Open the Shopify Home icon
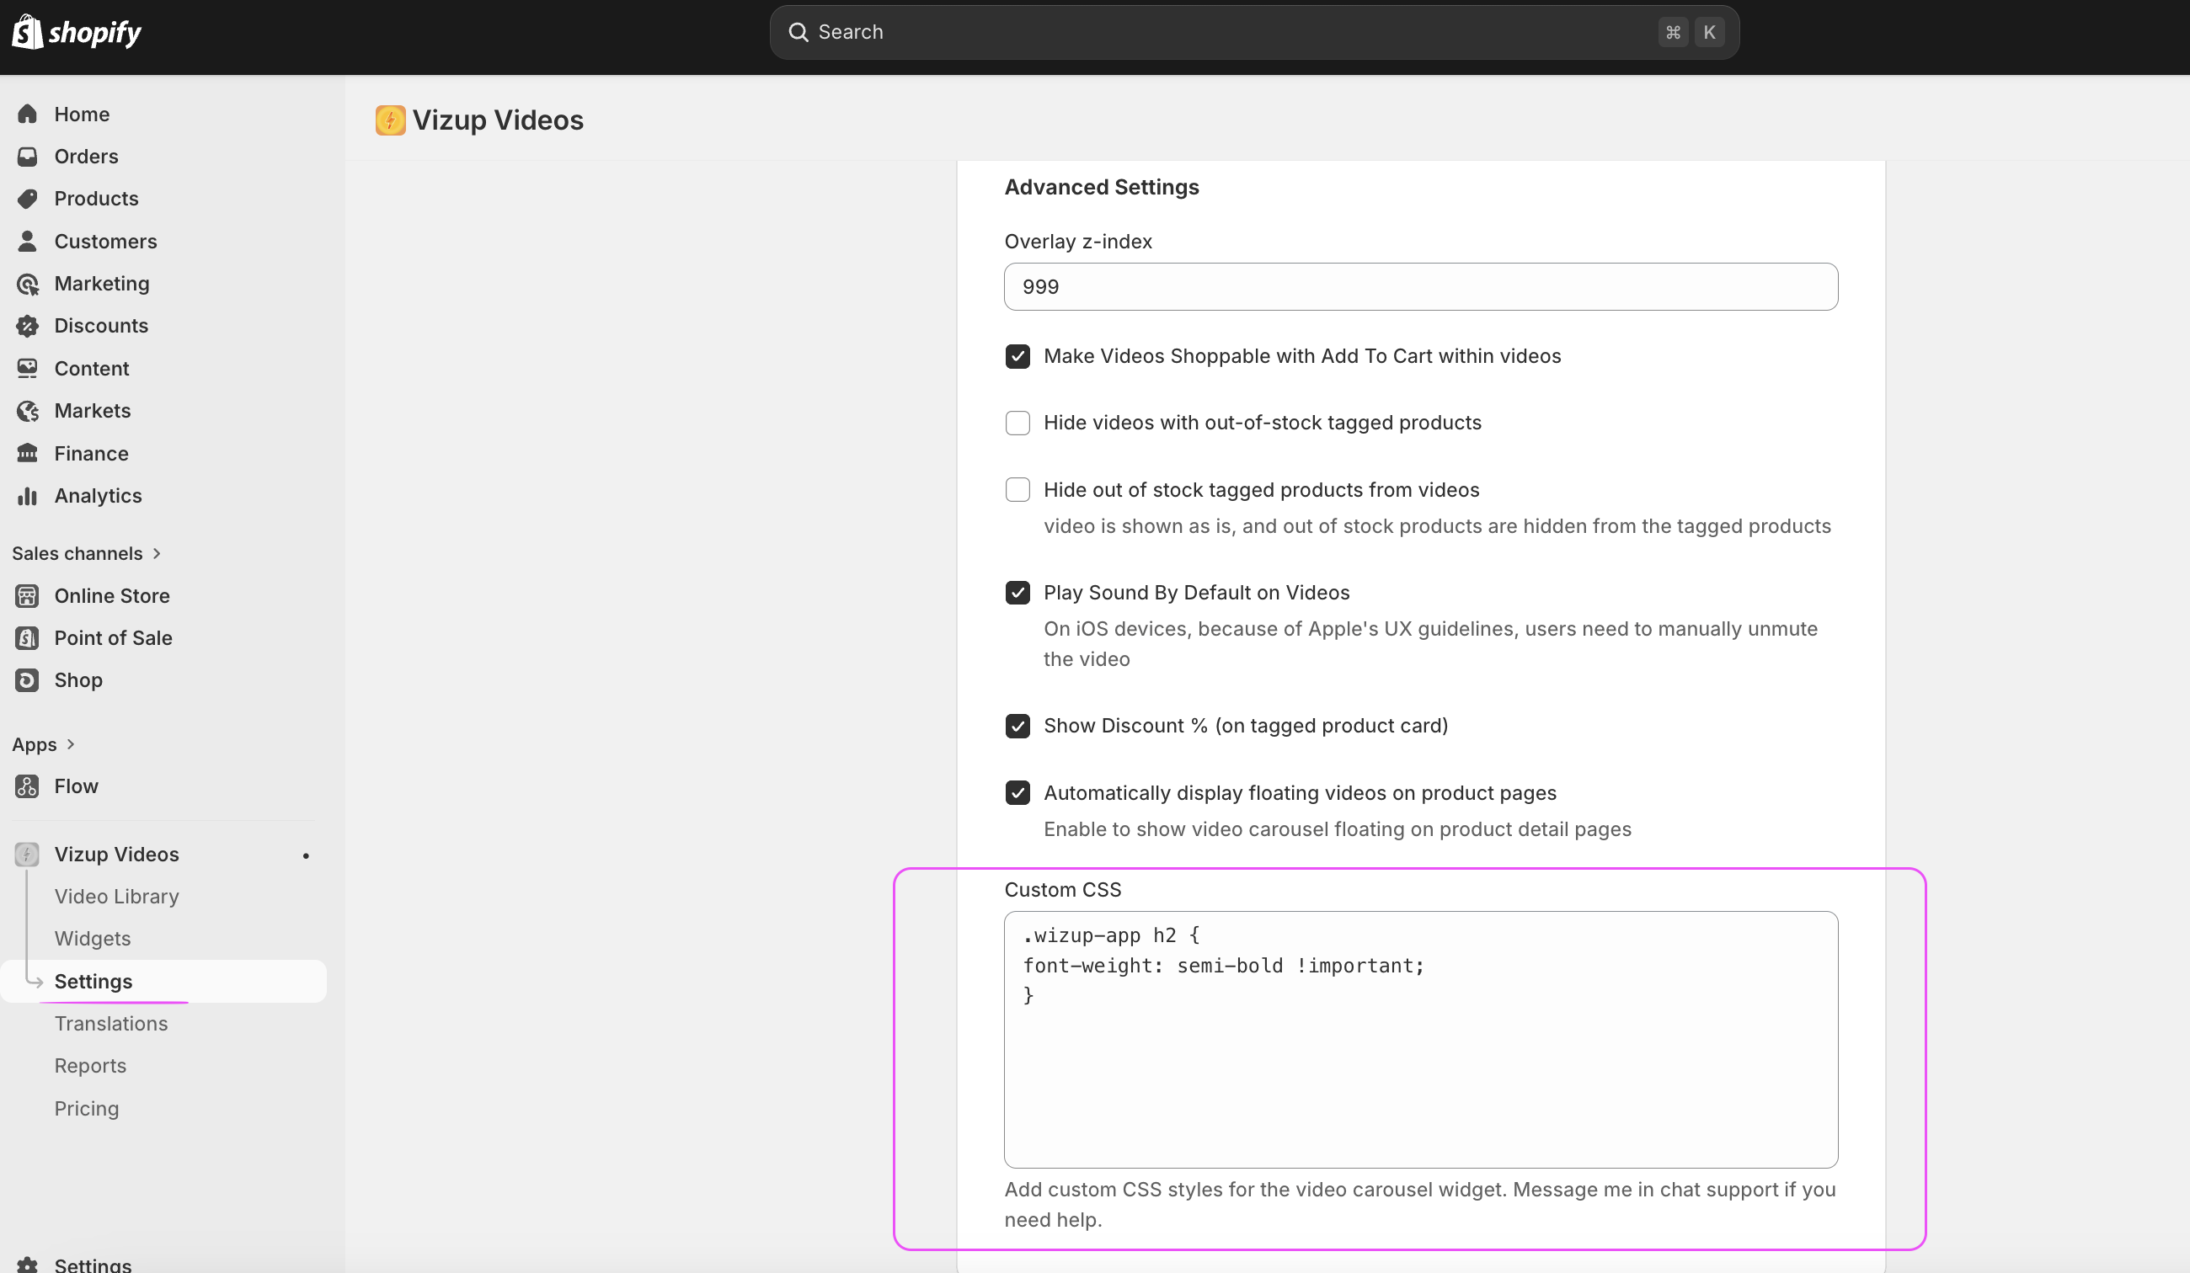This screenshot has width=2190, height=1273. 27,114
